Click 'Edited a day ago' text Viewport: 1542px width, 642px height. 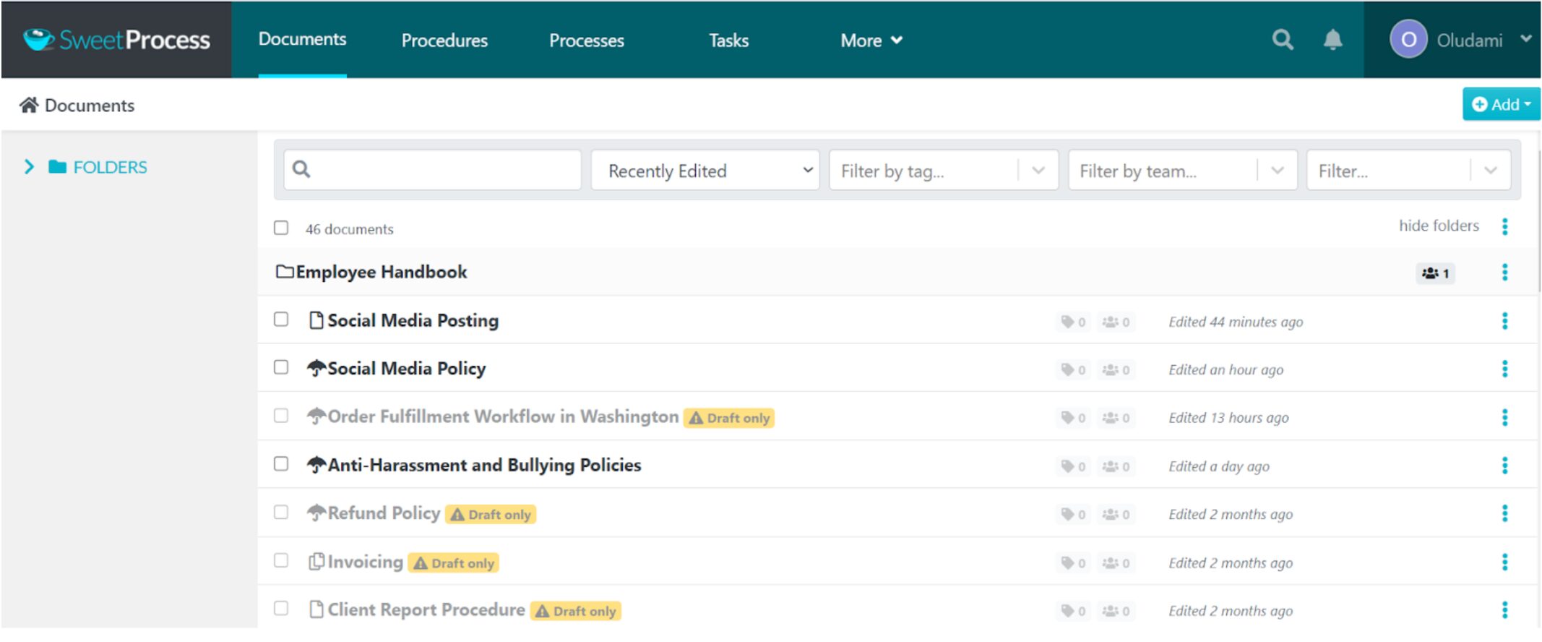pos(1219,466)
